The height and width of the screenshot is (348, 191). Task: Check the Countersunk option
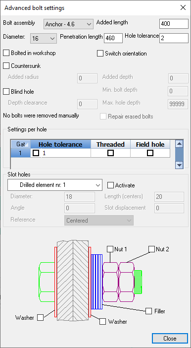click(x=6, y=66)
